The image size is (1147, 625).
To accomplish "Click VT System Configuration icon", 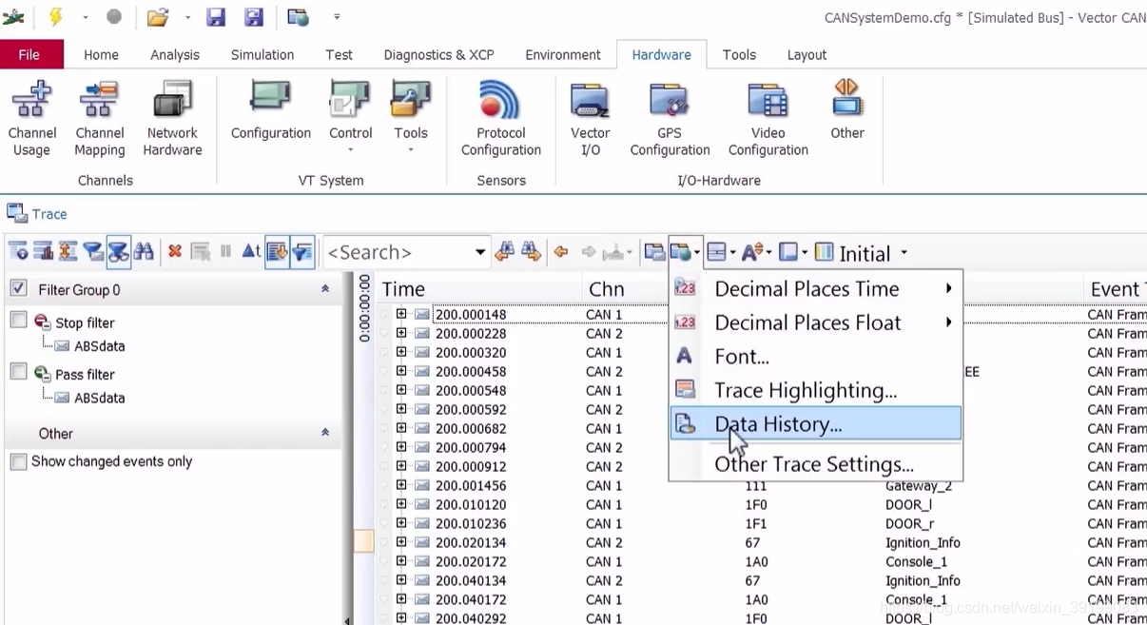I will click(271, 111).
